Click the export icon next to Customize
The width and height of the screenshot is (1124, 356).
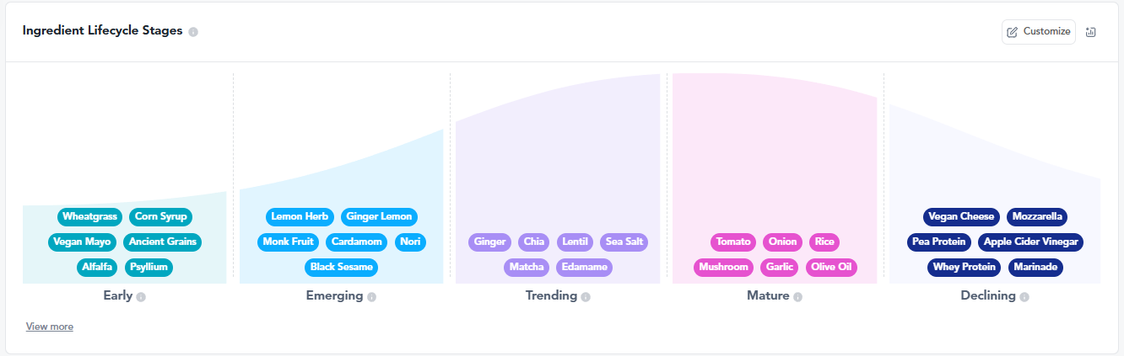click(x=1090, y=32)
